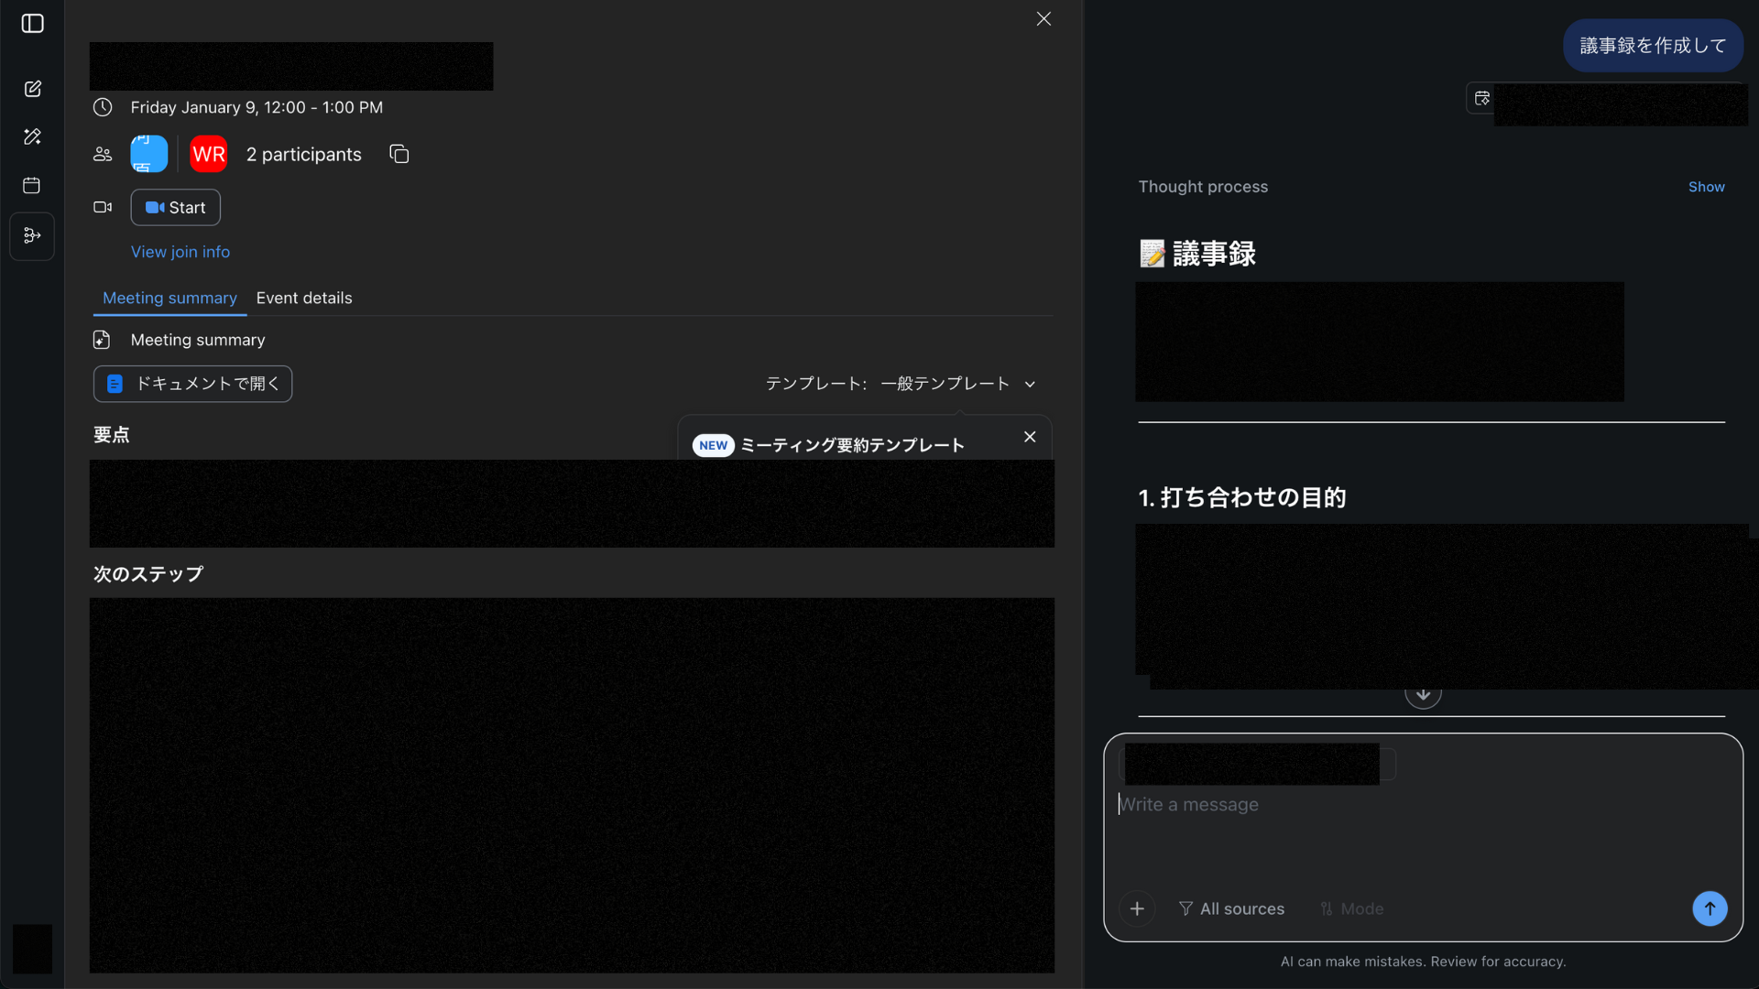The width and height of the screenshot is (1759, 989).
Task: Click the new note compose icon
Action: [33, 89]
